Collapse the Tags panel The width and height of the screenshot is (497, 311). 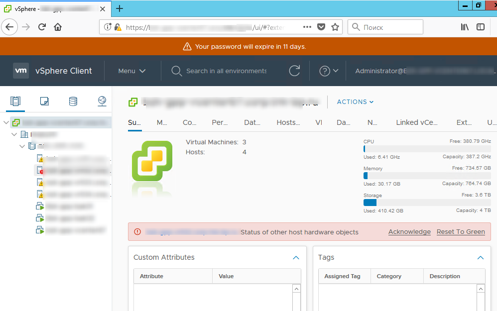pyautogui.click(x=481, y=257)
